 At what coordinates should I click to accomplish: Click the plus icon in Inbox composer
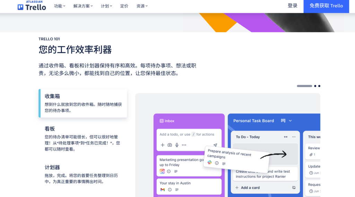[163, 145]
